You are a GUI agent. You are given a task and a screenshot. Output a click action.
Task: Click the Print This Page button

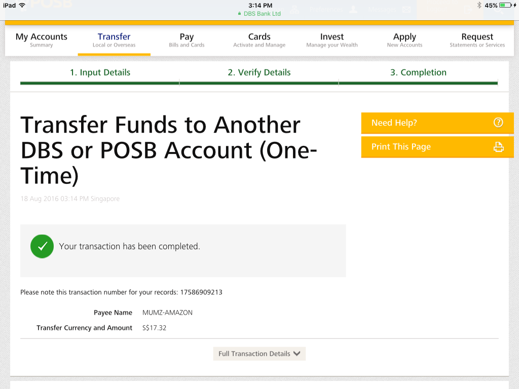click(437, 147)
